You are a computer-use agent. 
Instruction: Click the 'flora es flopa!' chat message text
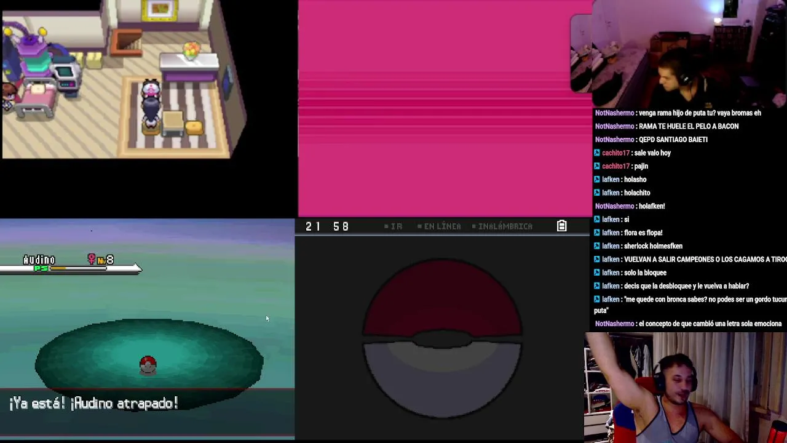coord(643,233)
